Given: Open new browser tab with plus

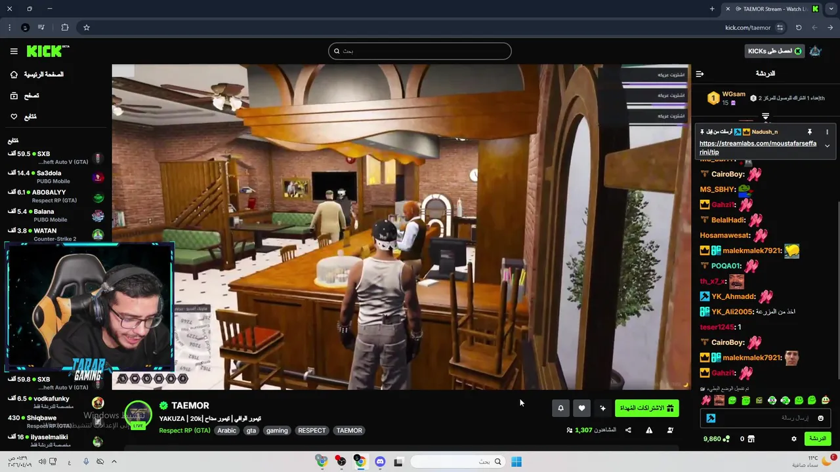Looking at the screenshot, I should [712, 9].
